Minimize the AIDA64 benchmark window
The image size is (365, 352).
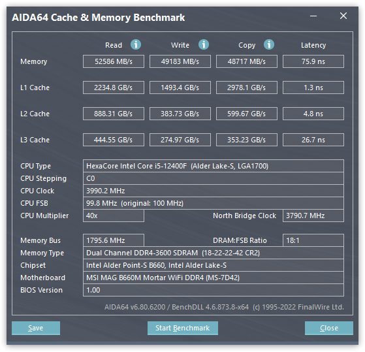click(313, 16)
